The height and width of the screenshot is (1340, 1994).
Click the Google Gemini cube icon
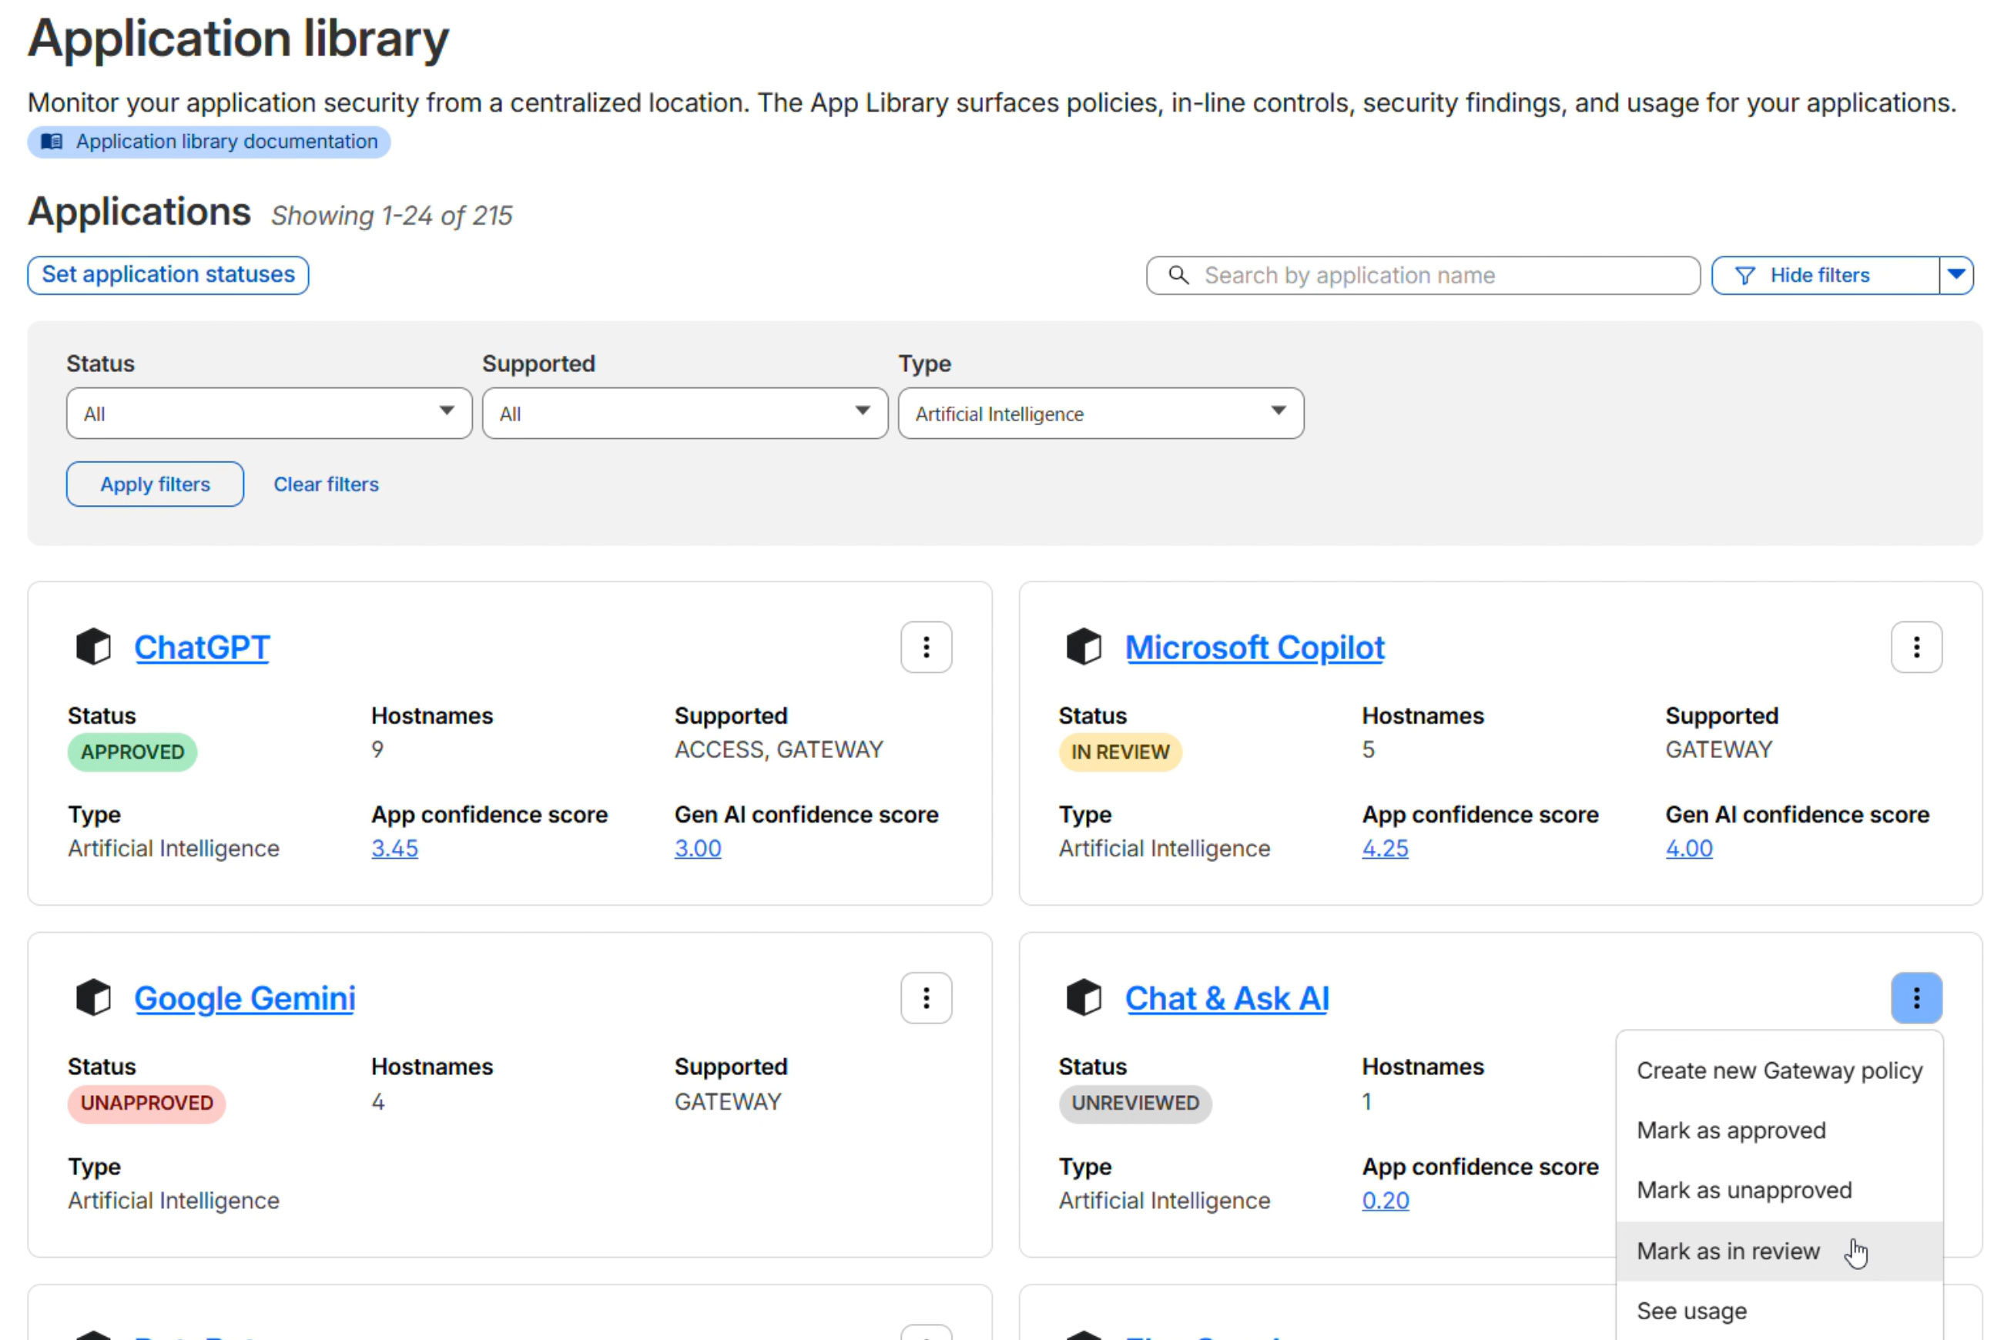pos(93,997)
